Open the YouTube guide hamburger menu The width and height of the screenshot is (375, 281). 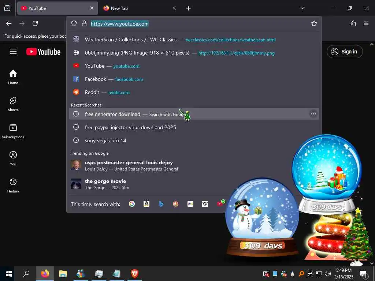click(x=13, y=51)
